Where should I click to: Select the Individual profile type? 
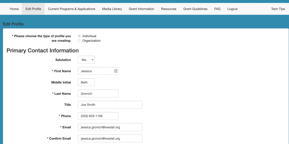pos(79,36)
